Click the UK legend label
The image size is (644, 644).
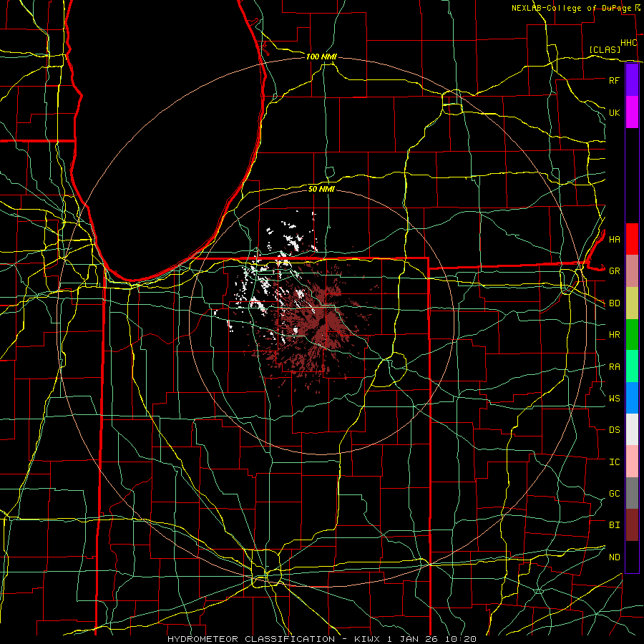614,112
